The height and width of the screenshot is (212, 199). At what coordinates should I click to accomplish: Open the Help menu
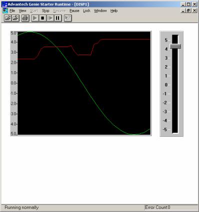(x=114, y=11)
